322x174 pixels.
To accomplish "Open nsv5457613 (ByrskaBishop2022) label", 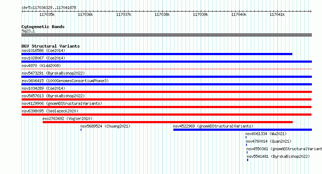I will coord(53,96).
